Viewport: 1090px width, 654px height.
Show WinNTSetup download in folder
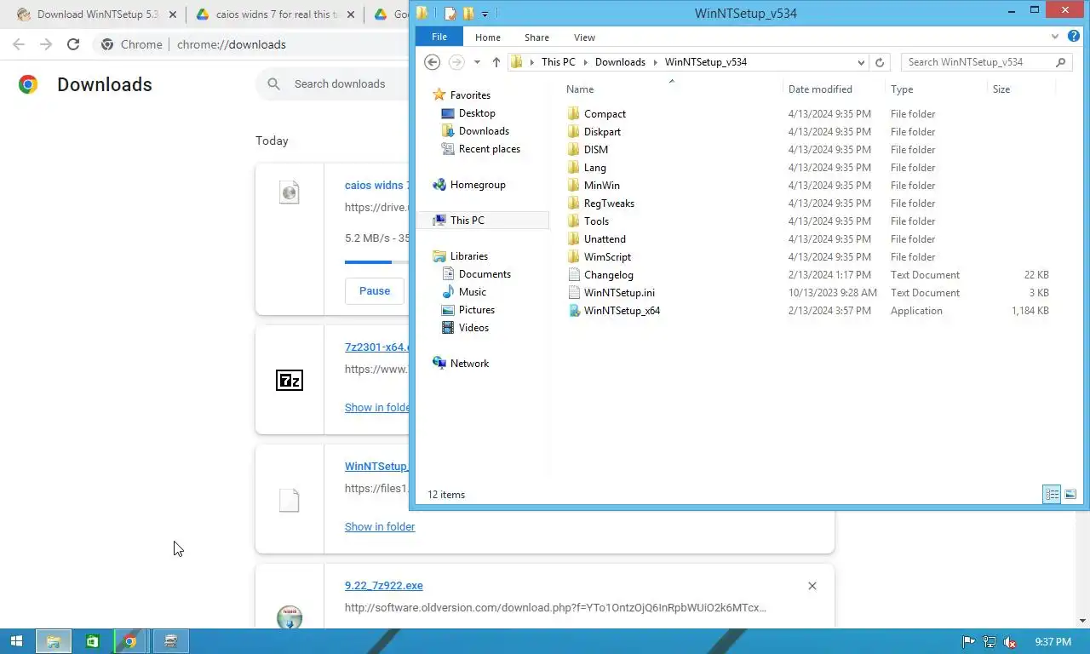[380, 526]
